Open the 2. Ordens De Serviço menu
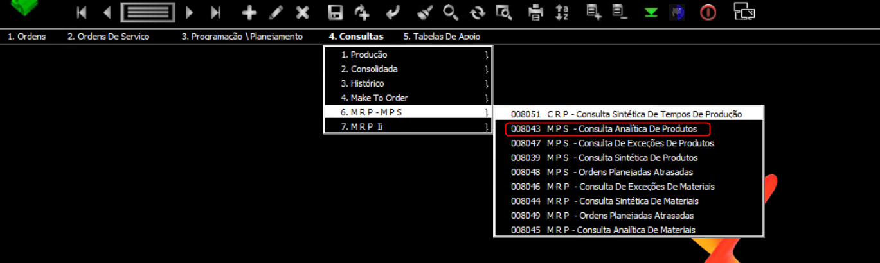880x263 pixels. tap(108, 37)
